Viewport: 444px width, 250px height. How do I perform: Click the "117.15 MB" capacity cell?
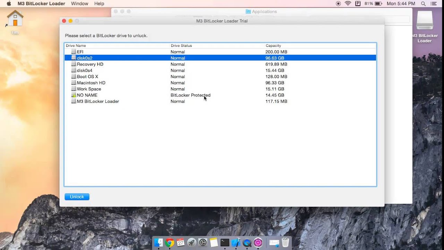click(x=276, y=101)
